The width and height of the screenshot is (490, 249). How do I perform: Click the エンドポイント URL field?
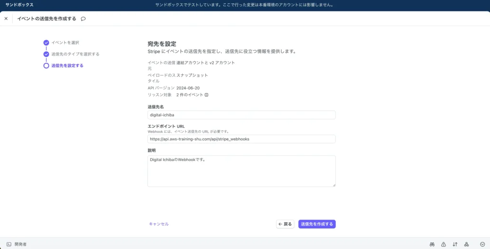click(241, 139)
